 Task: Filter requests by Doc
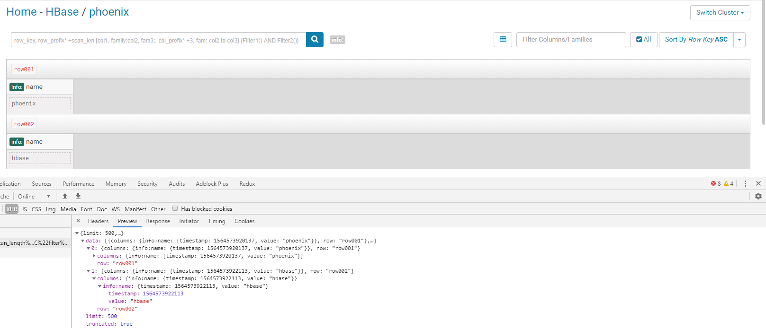click(x=102, y=209)
